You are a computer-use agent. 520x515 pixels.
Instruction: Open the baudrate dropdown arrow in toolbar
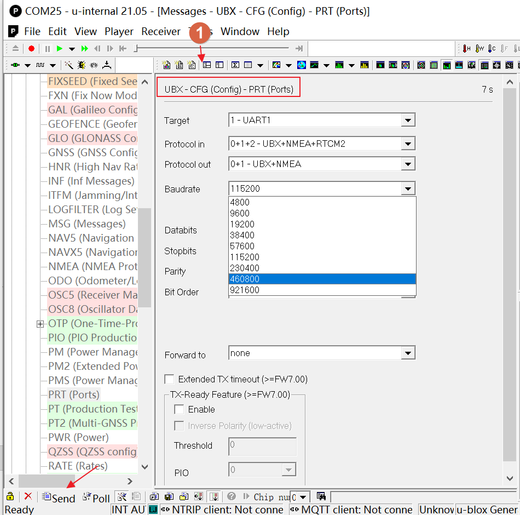[53, 65]
